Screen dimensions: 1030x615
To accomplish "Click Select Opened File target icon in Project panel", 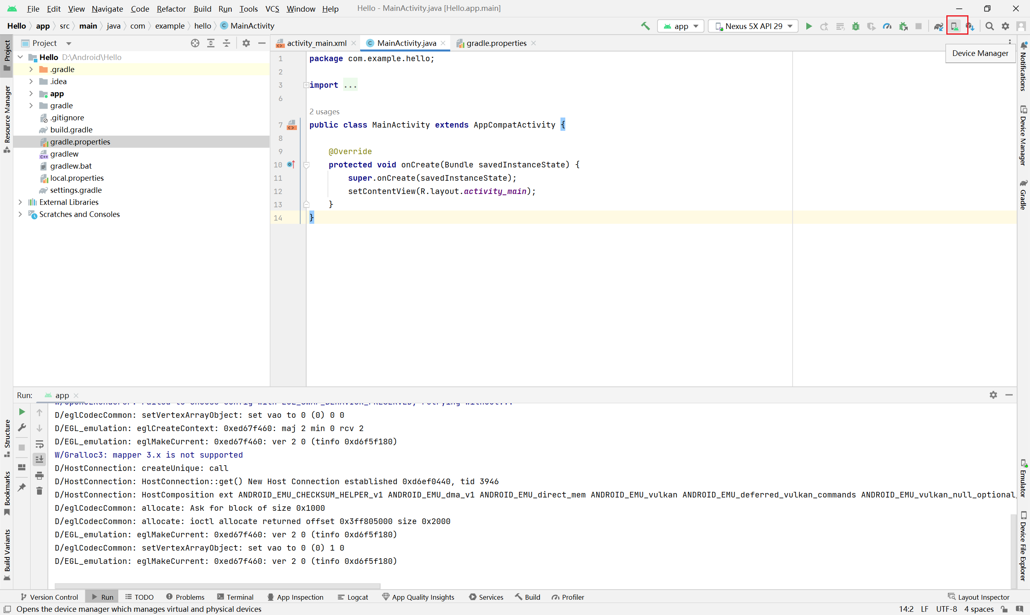I will (x=195, y=43).
